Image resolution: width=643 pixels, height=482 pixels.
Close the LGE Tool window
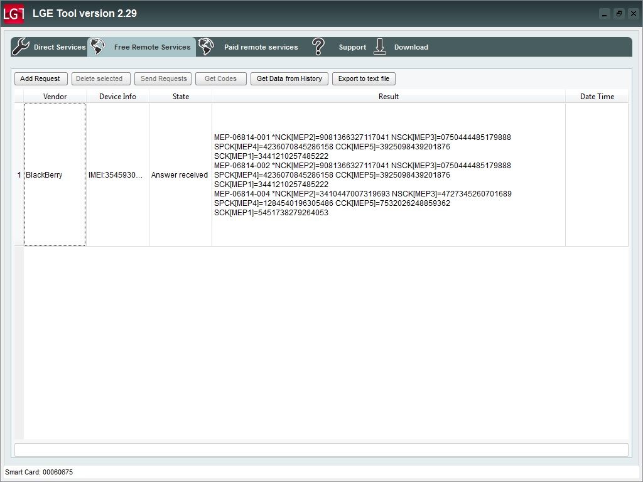click(634, 14)
